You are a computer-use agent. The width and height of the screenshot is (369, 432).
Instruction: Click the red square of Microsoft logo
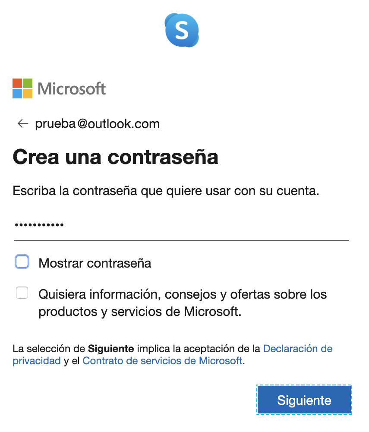click(17, 83)
